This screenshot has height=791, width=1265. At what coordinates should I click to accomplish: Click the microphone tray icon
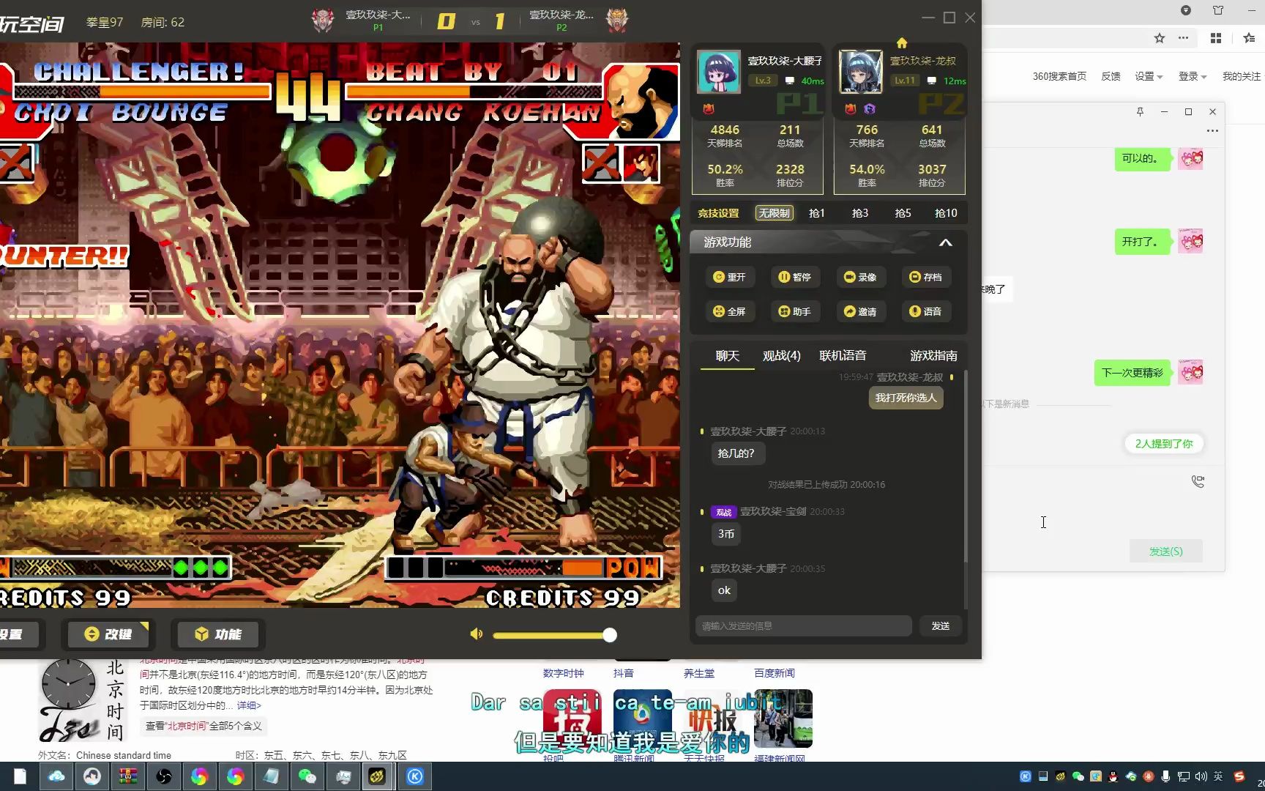click(x=1165, y=776)
